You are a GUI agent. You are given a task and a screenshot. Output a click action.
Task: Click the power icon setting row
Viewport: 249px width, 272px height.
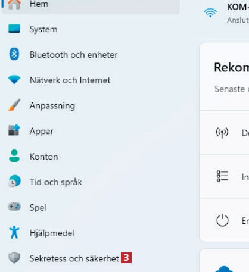(224, 220)
